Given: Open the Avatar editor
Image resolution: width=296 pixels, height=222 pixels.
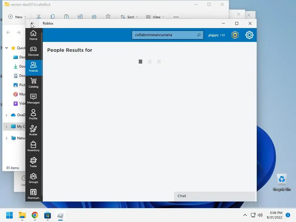Looking at the screenshot, I should [x=34, y=131].
